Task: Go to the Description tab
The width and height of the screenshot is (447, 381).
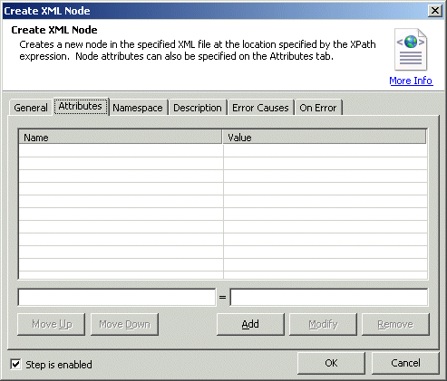Action: [198, 108]
